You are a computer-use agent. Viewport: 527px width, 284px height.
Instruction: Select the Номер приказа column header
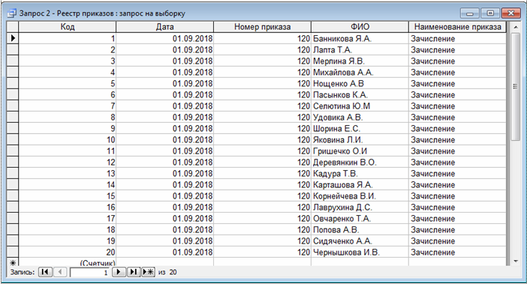(262, 27)
